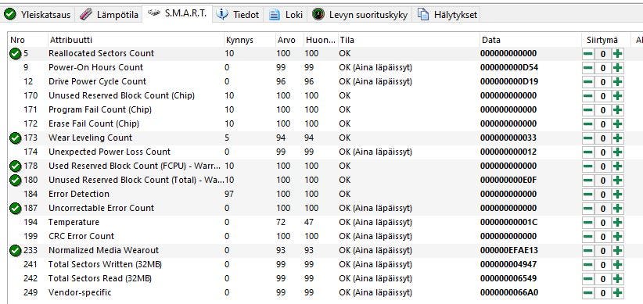Open the Loki log tab
Viewport: 643px width, 304px height.
(x=286, y=15)
